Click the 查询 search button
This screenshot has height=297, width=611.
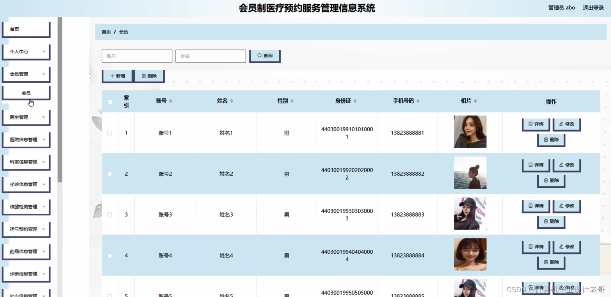[265, 56]
